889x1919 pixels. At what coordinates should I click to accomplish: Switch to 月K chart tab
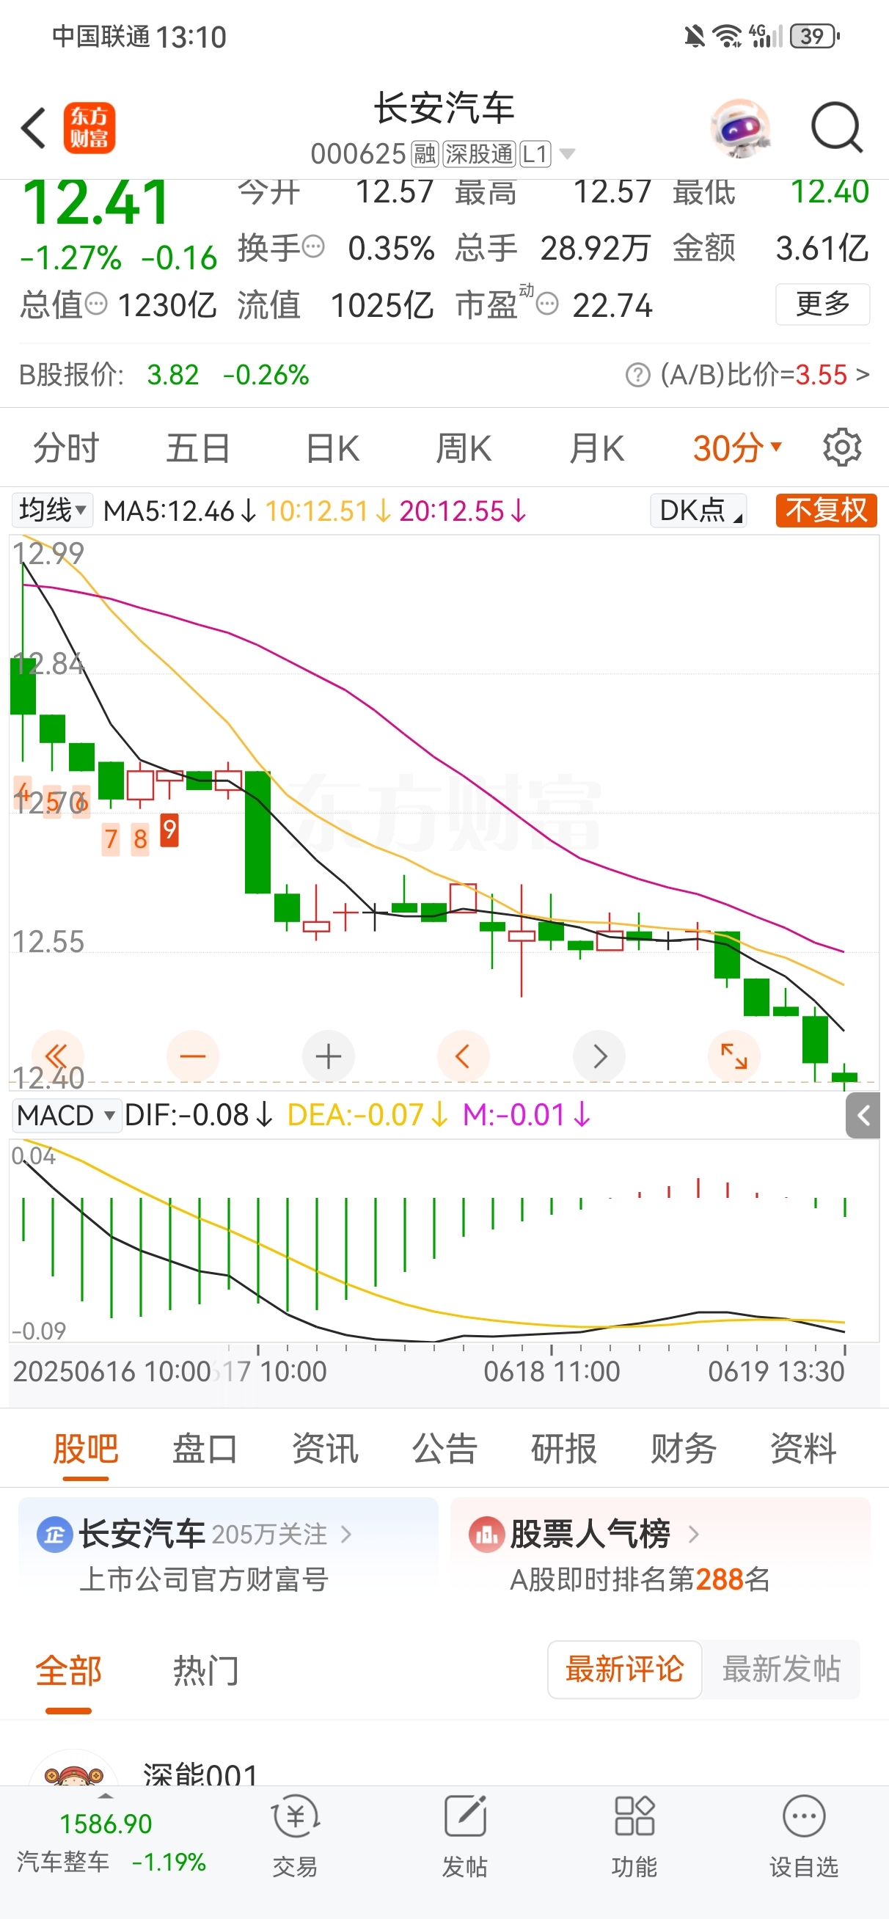596,447
